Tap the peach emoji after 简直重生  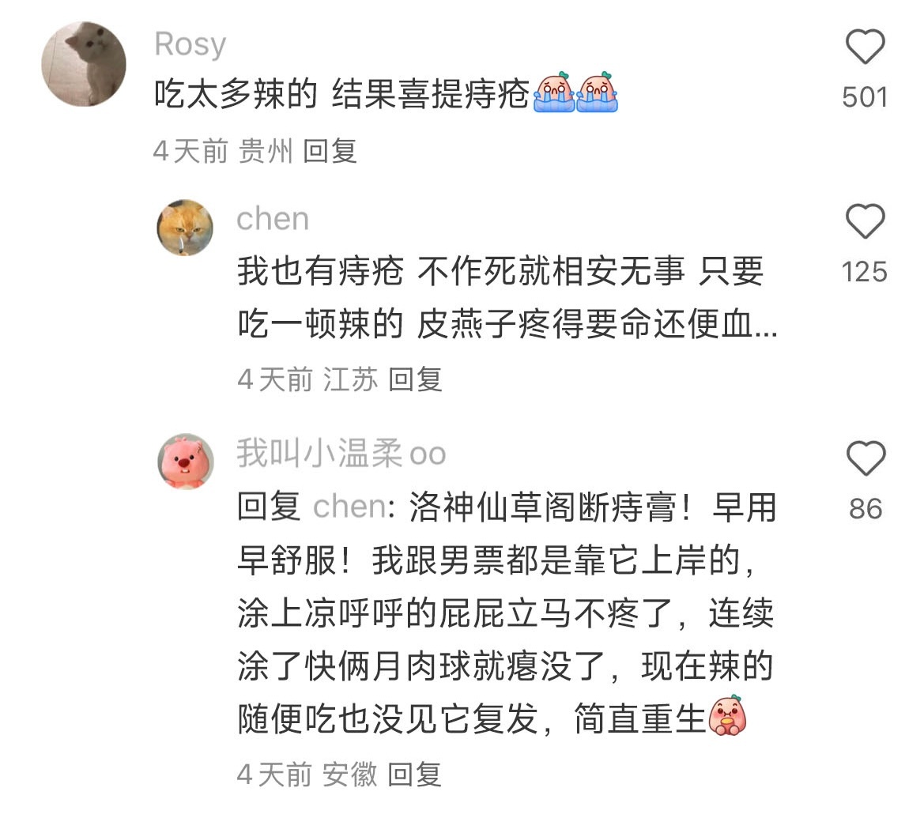[727, 716]
